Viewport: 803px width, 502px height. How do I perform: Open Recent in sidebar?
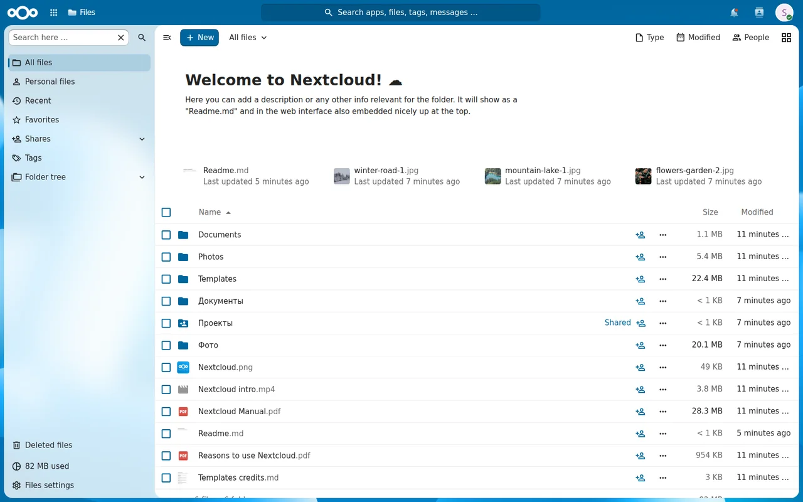pos(79,100)
